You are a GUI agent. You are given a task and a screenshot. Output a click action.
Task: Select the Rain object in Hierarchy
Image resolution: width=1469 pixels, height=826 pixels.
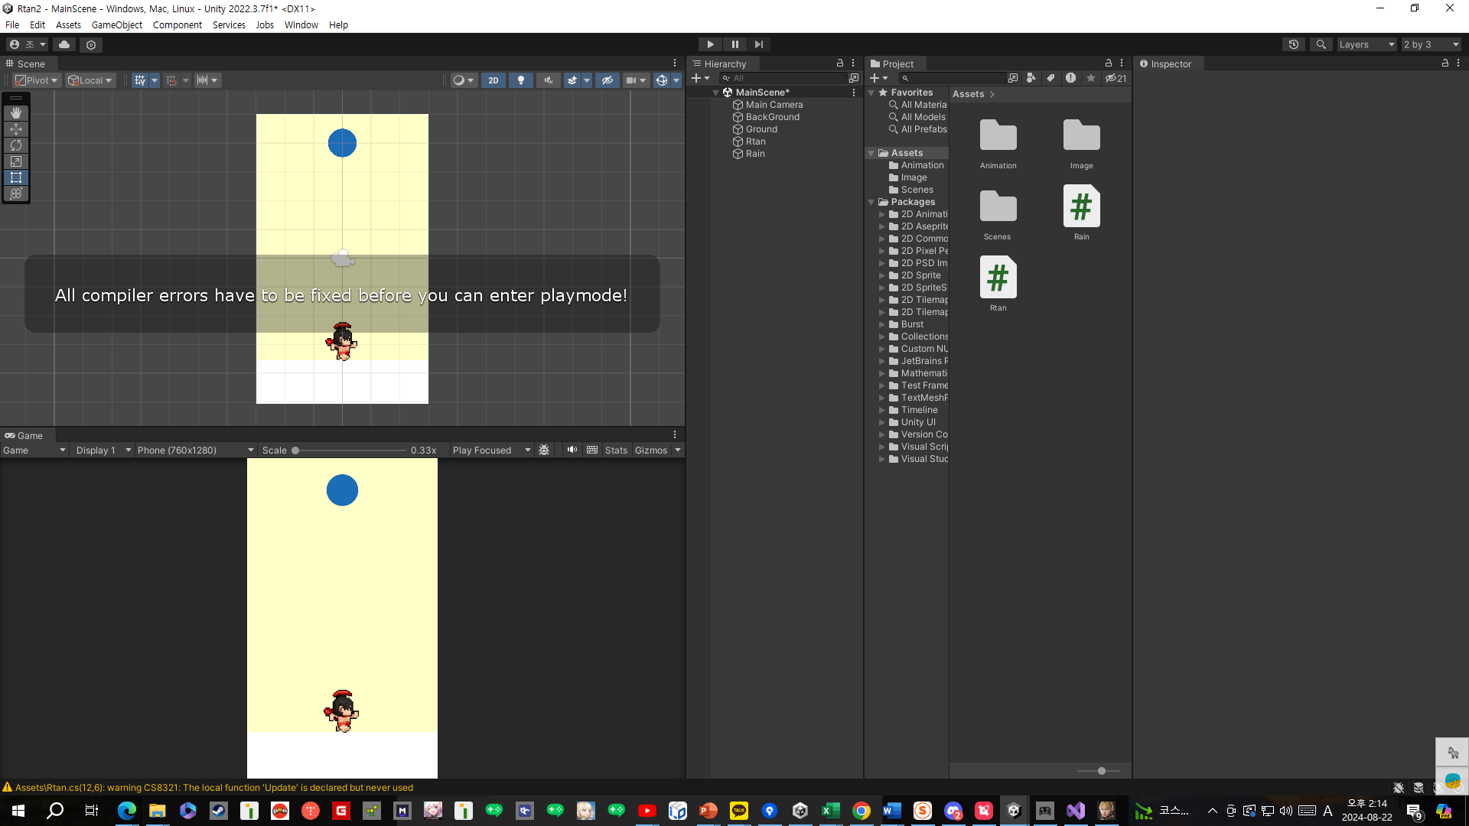click(755, 154)
